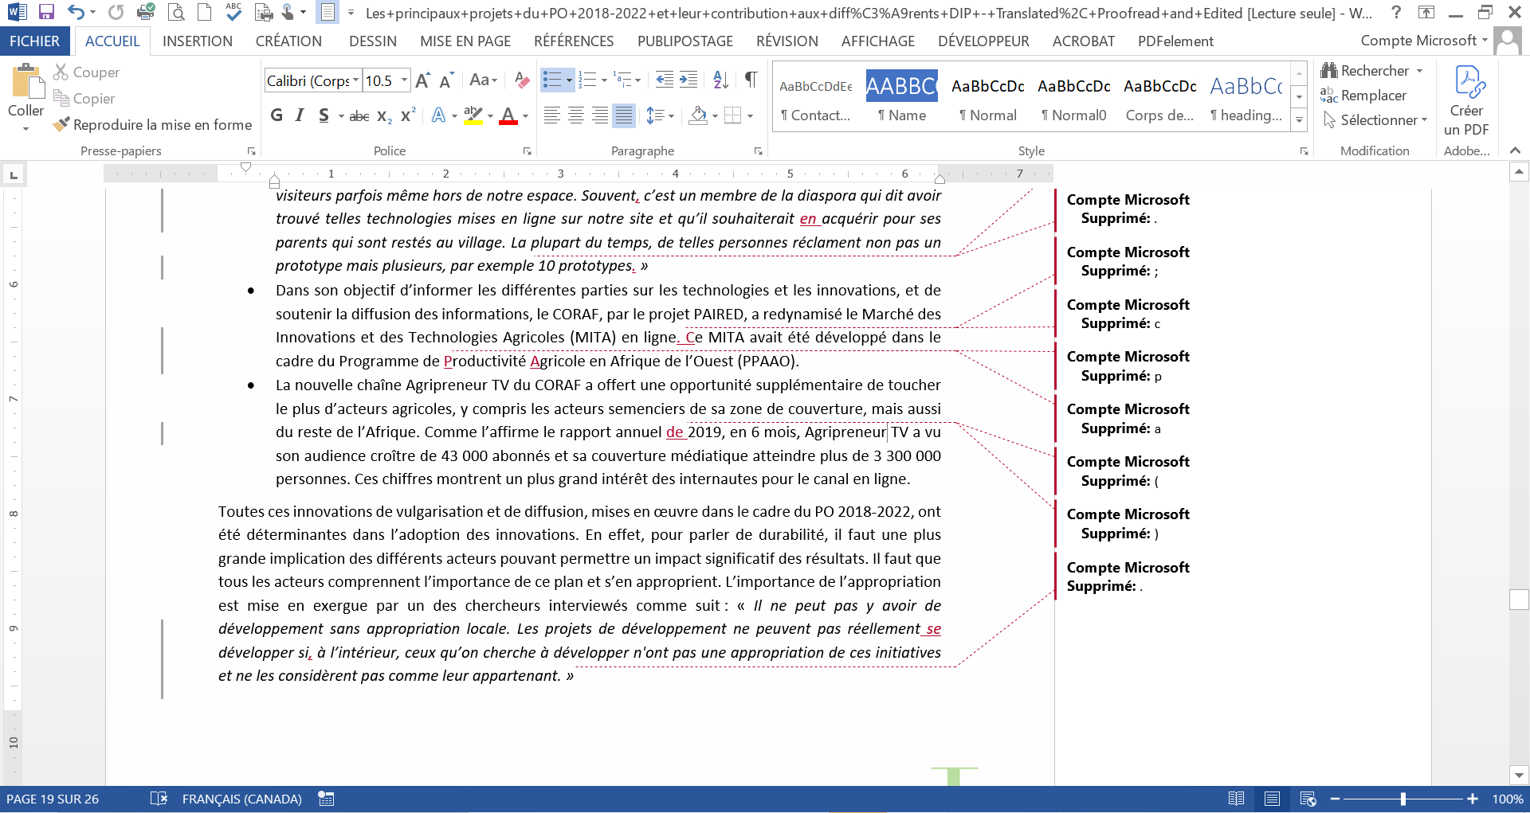Undo the last action

(x=76, y=12)
